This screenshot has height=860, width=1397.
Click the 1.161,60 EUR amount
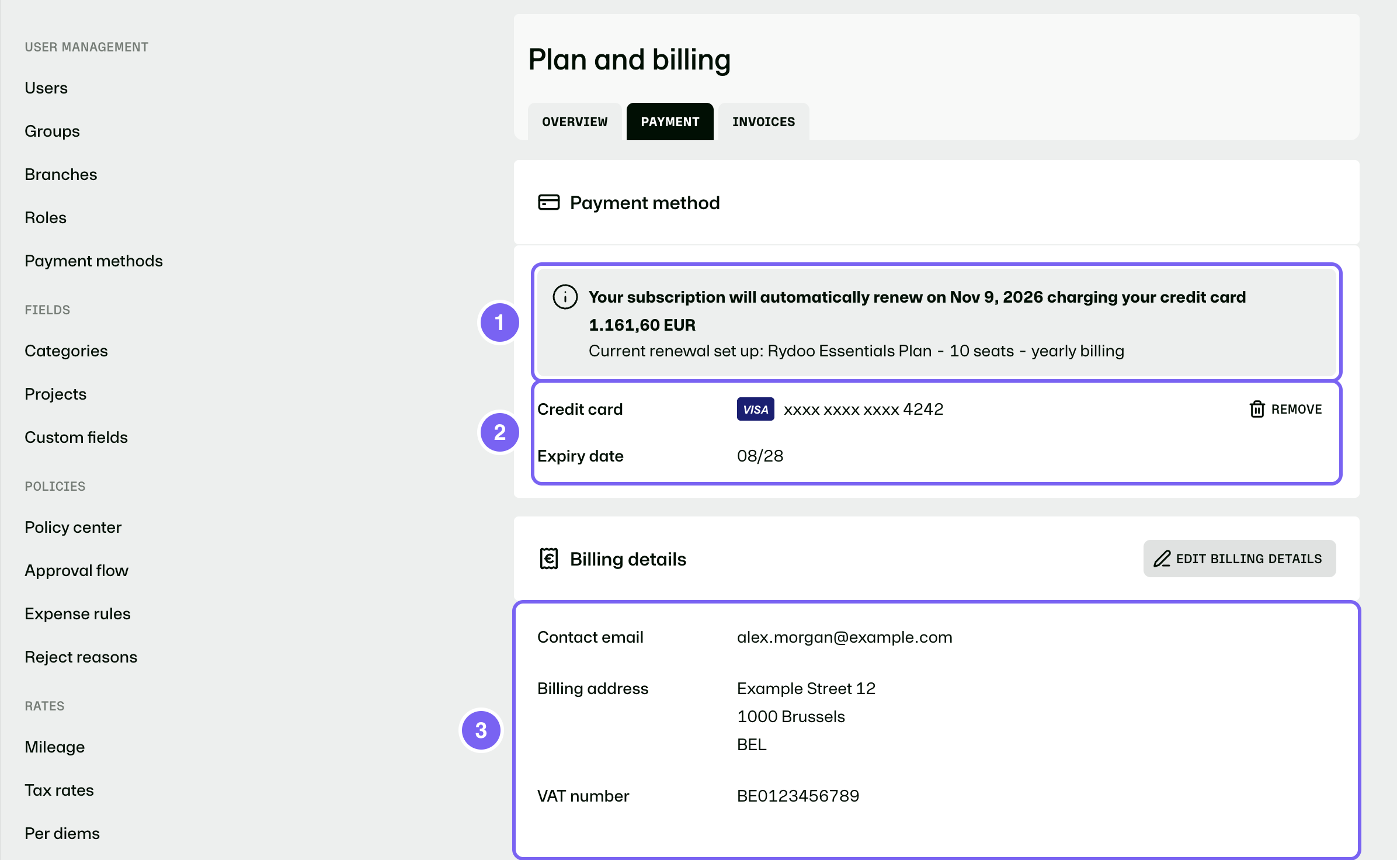642,325
